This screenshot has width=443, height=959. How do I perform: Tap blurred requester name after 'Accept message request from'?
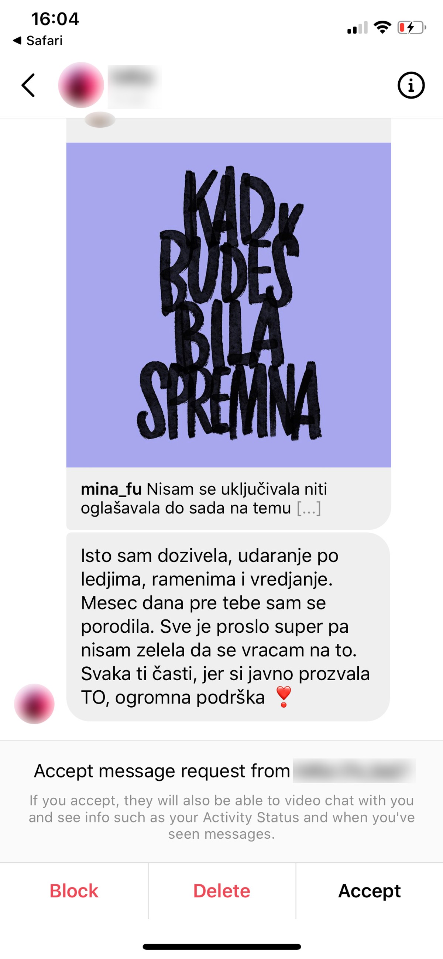[354, 771]
